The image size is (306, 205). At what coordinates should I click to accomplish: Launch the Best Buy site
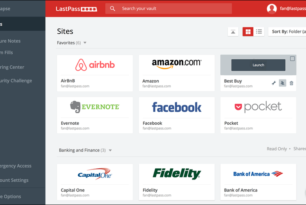click(x=258, y=65)
